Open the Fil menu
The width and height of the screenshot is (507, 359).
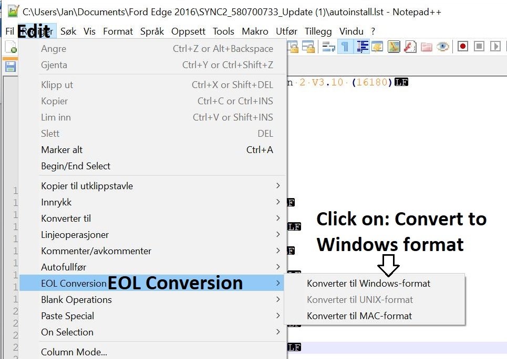click(x=9, y=31)
